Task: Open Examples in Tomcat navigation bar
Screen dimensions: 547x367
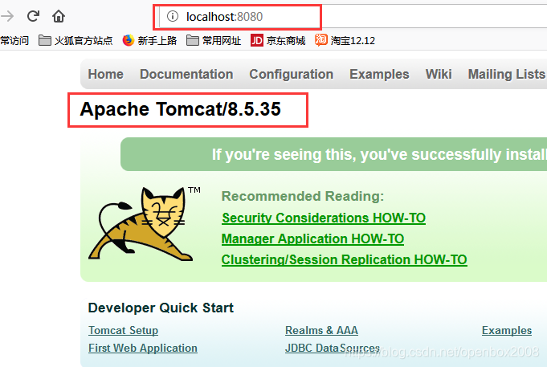Action: pyautogui.click(x=379, y=74)
